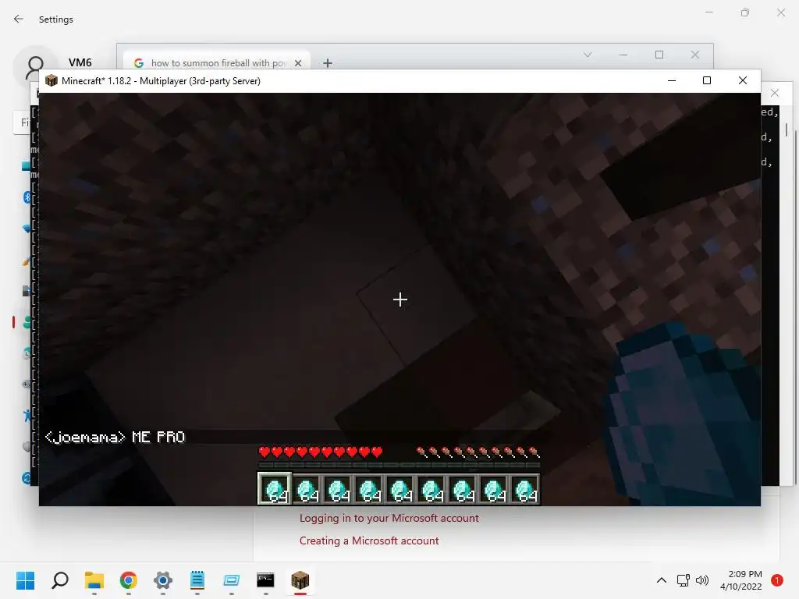Click Minecraft crafting table taskbar icon
Image resolution: width=799 pixels, height=599 pixels.
[300, 580]
